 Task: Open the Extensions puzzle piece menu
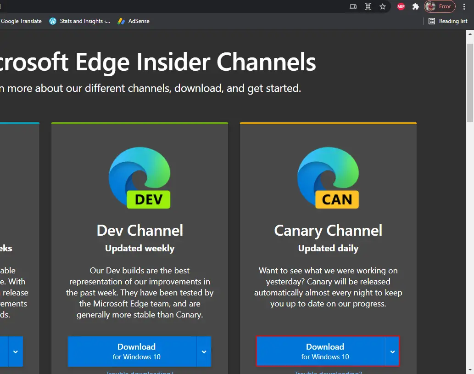416,6
